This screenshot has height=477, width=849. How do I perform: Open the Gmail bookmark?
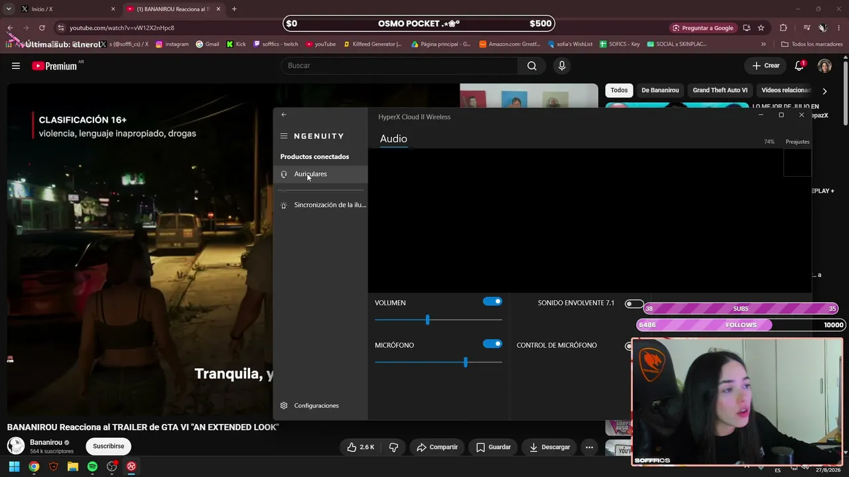208,44
